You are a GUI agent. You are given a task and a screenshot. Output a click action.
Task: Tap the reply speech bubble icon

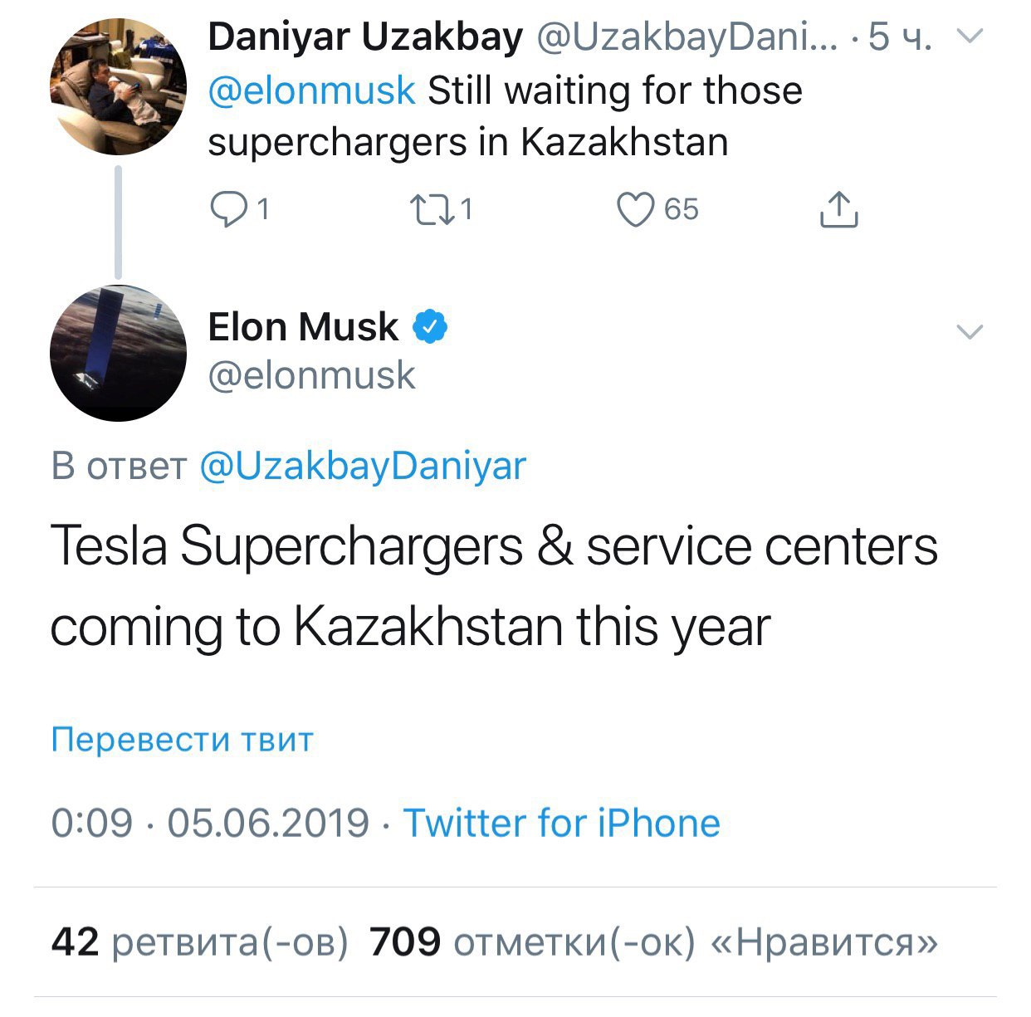coord(227,210)
